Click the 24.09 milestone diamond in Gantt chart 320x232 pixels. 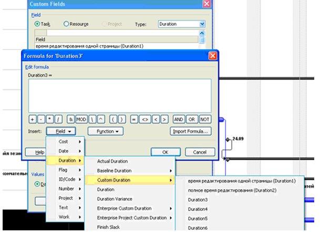pos(228,139)
